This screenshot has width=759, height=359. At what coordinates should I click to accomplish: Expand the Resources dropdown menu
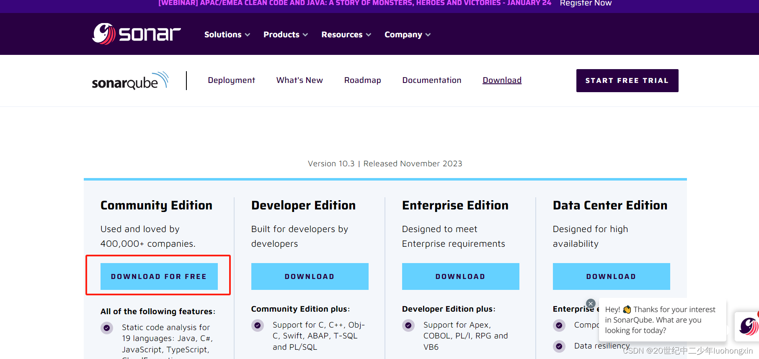click(x=346, y=35)
